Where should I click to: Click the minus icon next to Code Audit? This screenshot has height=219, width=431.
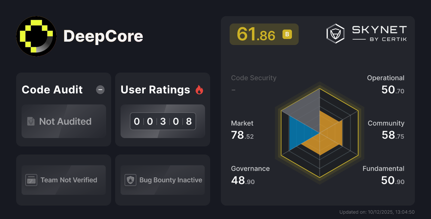pyautogui.click(x=100, y=90)
